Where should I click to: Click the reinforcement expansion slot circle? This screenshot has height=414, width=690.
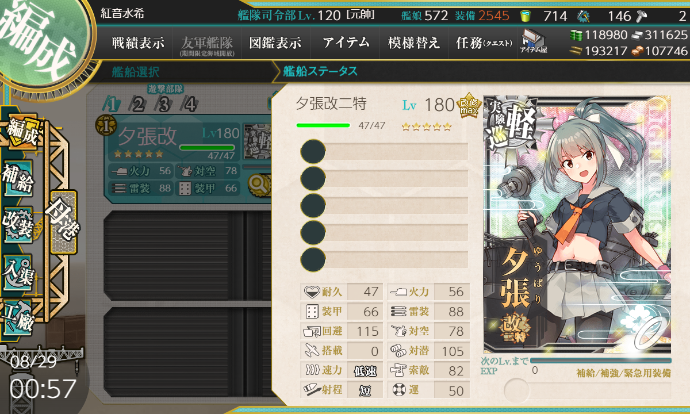point(516,390)
